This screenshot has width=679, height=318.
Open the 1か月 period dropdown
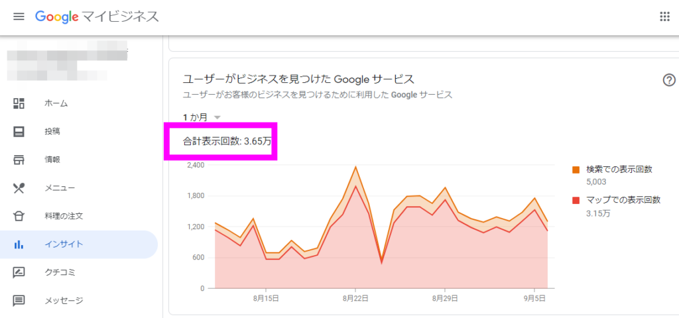[202, 117]
